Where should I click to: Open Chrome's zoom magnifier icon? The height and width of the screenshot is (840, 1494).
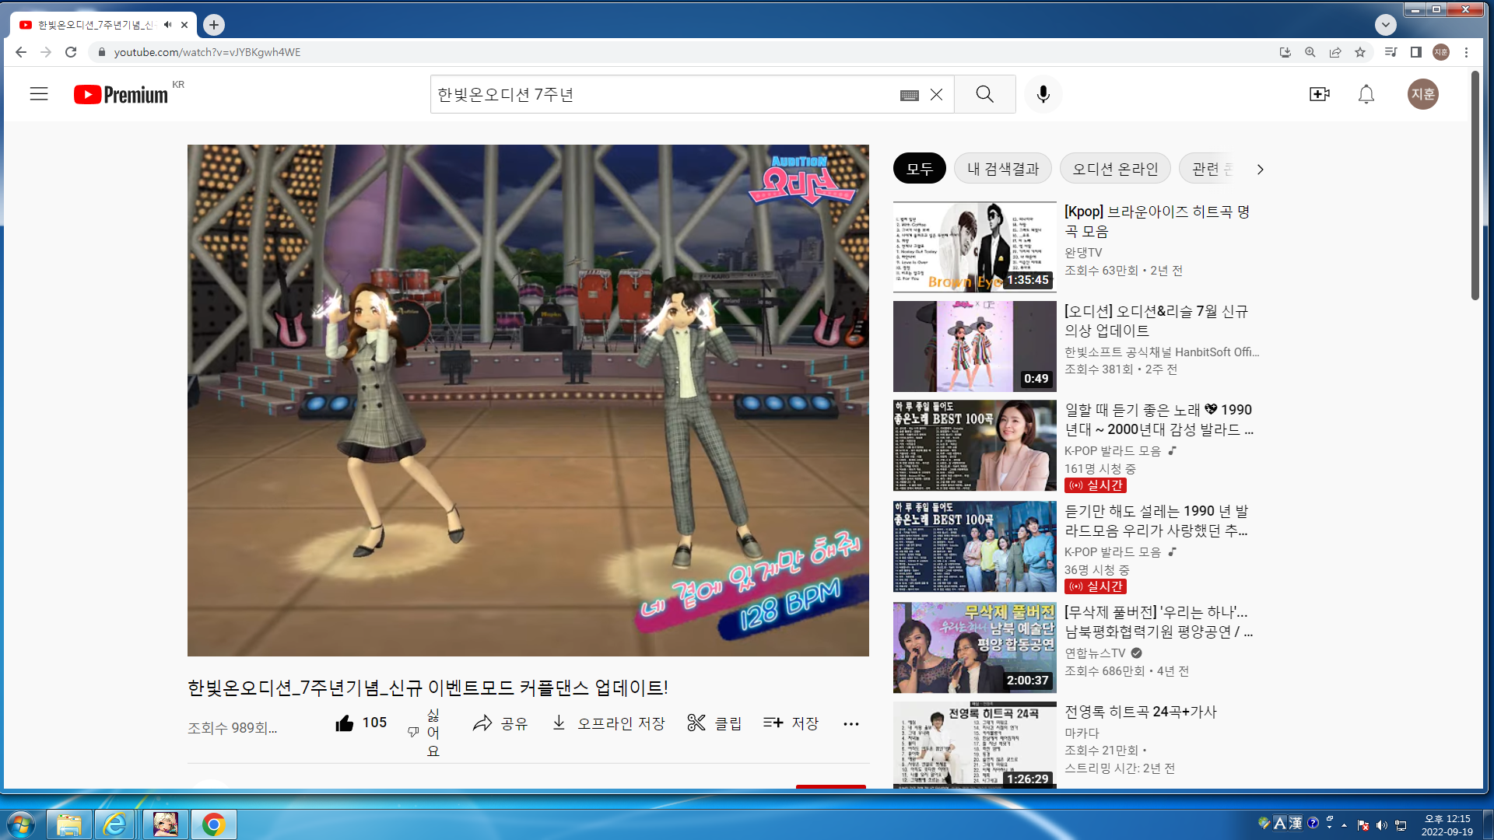point(1310,52)
